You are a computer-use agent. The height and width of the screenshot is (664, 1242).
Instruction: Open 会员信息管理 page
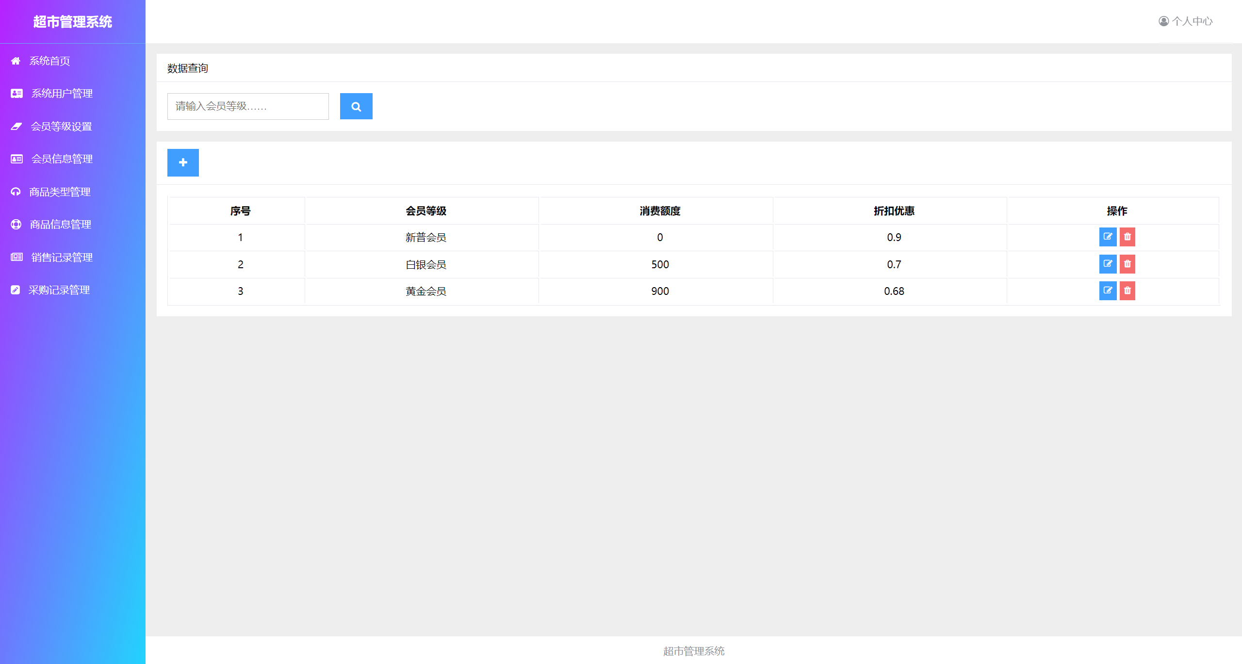(x=62, y=159)
